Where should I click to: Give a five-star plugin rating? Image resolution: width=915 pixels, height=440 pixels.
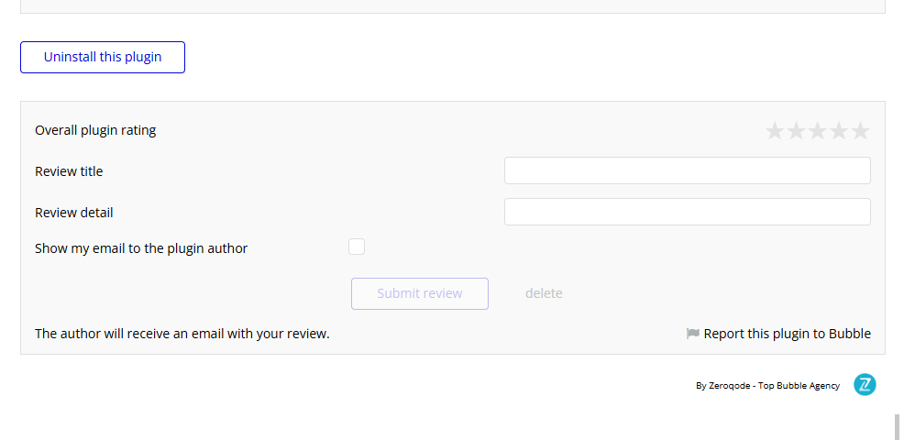tap(861, 131)
